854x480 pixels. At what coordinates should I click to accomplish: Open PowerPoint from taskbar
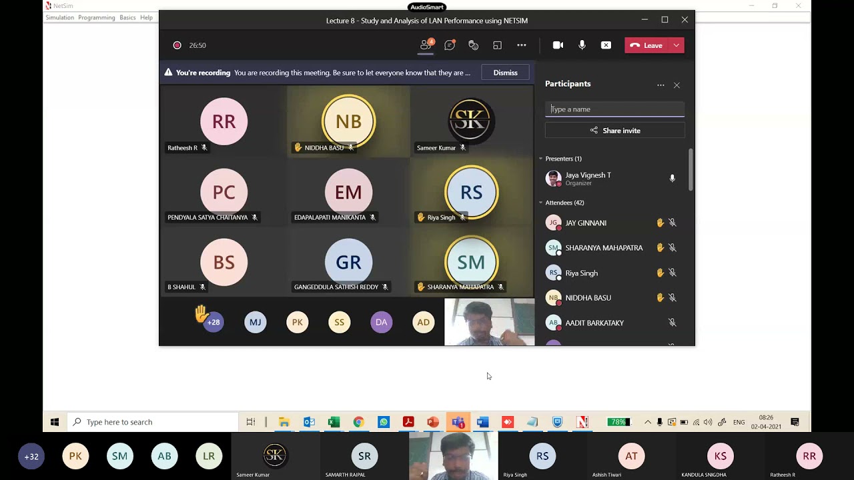[433, 422]
